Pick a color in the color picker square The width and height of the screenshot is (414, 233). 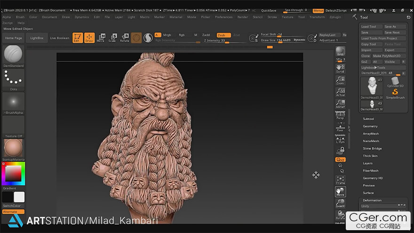click(13, 173)
